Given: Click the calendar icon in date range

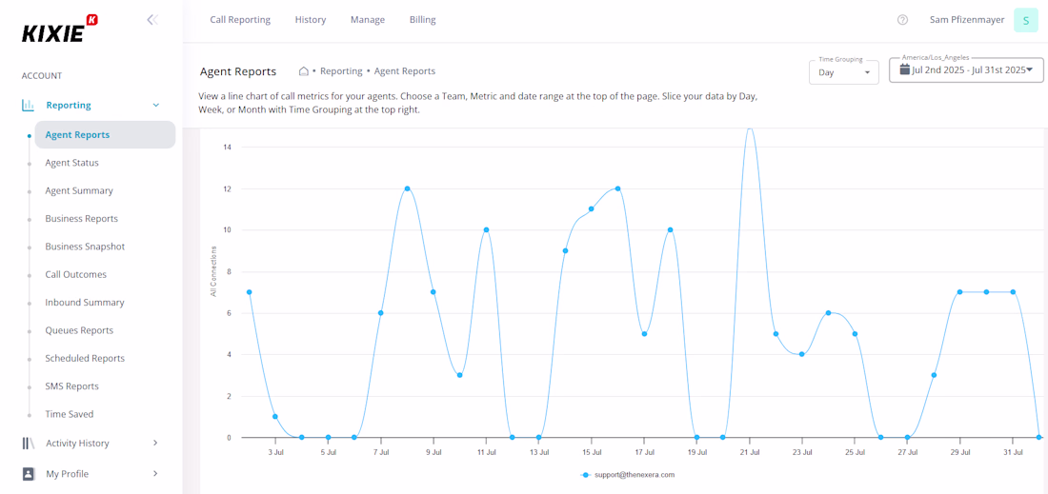Looking at the screenshot, I should pos(905,69).
